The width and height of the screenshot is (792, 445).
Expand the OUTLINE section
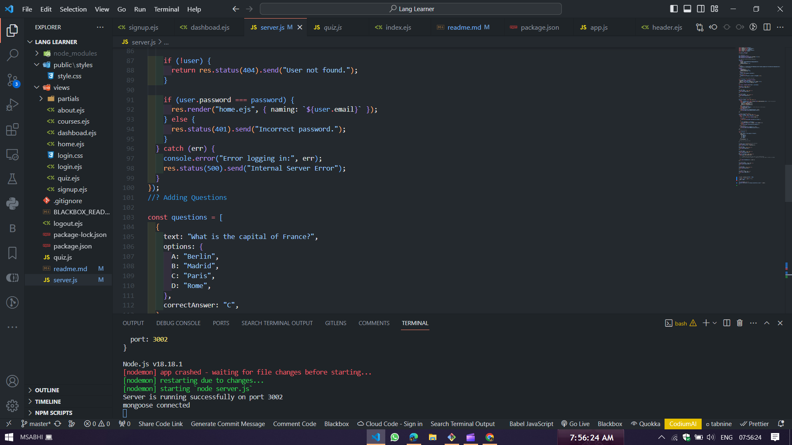pyautogui.click(x=47, y=390)
